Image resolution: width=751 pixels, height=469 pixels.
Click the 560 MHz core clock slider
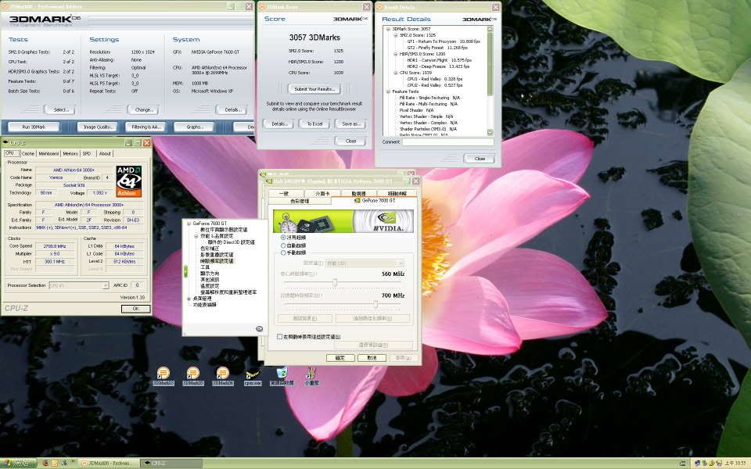click(x=335, y=282)
